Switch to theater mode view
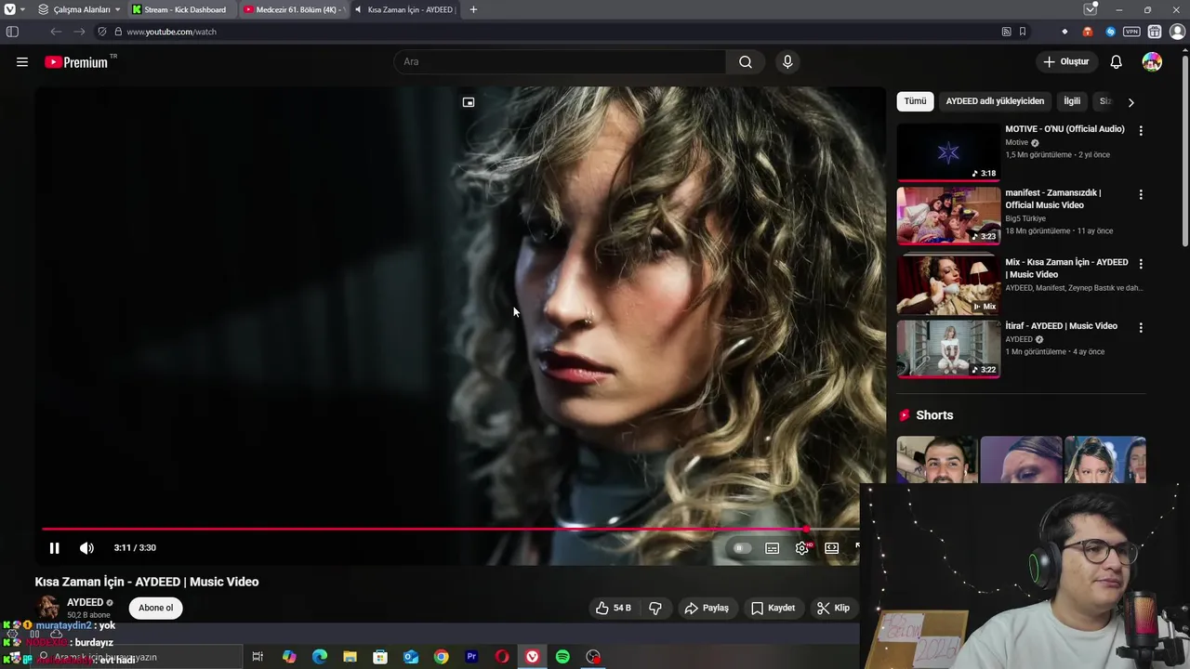The width and height of the screenshot is (1190, 669). 831,548
